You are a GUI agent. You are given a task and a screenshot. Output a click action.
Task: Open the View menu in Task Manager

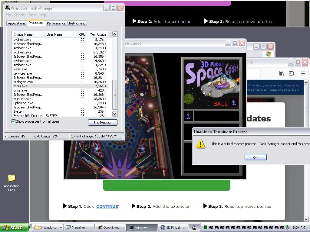tap(32, 15)
